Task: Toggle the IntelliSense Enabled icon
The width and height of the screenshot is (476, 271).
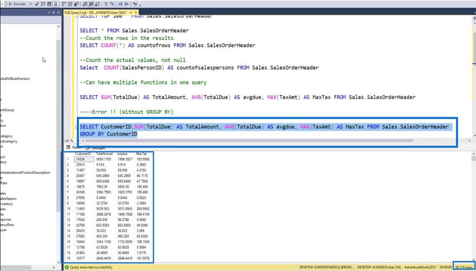Action: click(x=56, y=4)
